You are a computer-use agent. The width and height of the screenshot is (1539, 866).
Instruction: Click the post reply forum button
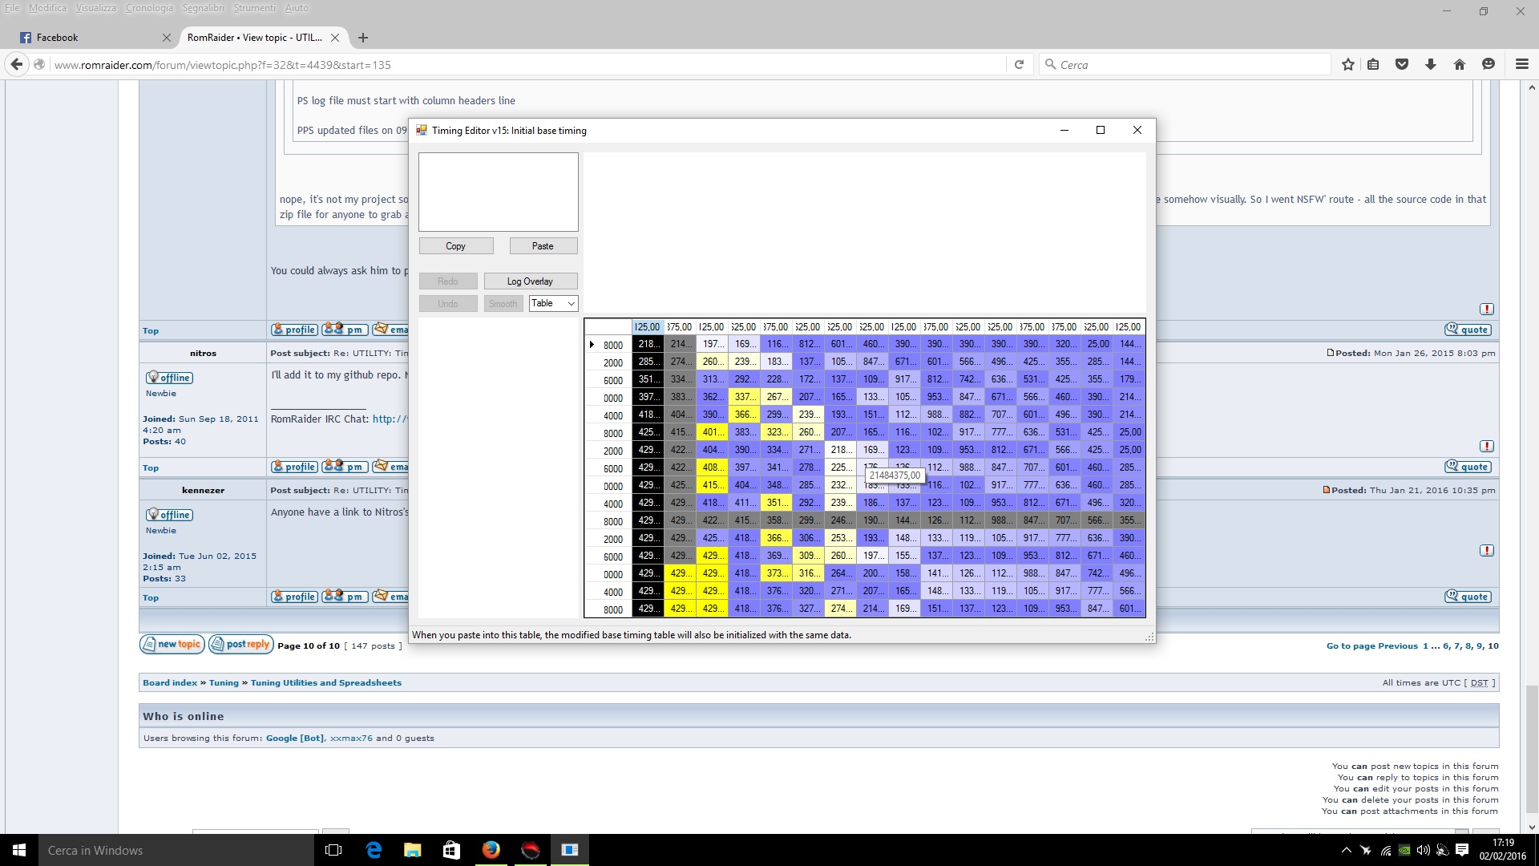pyautogui.click(x=241, y=645)
